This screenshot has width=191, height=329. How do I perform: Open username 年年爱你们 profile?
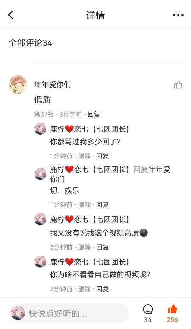[x=52, y=85]
